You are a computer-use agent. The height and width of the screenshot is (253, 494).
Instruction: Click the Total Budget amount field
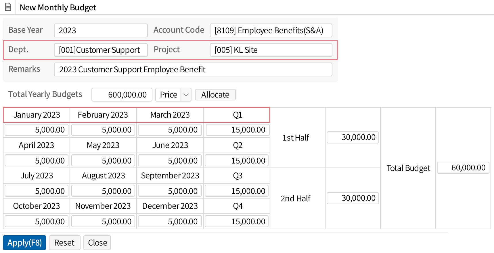pos(463,168)
